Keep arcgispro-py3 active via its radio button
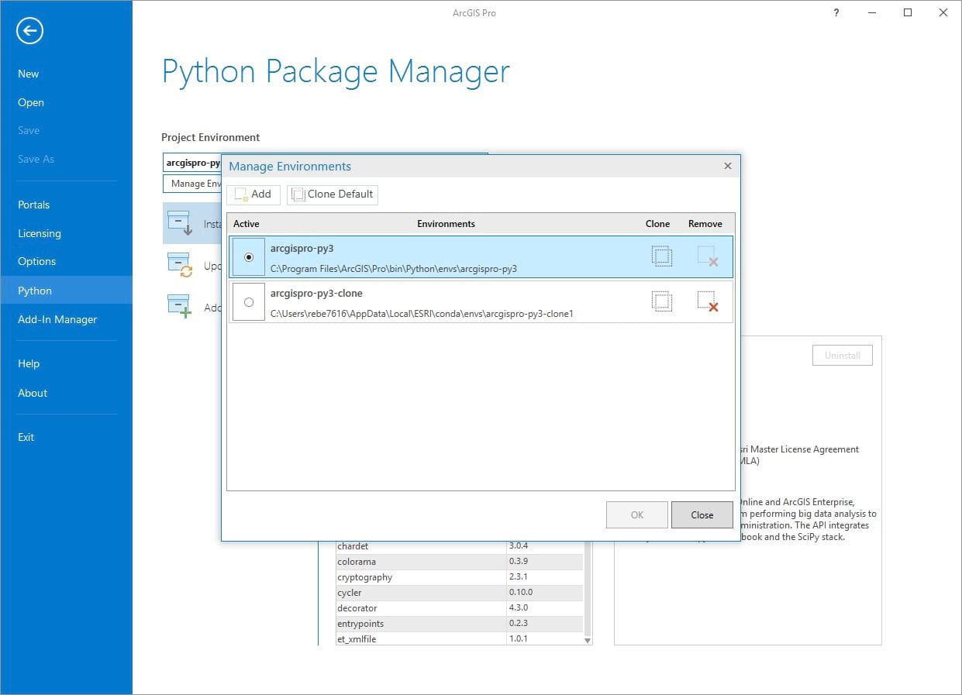The width and height of the screenshot is (962, 695). click(248, 257)
